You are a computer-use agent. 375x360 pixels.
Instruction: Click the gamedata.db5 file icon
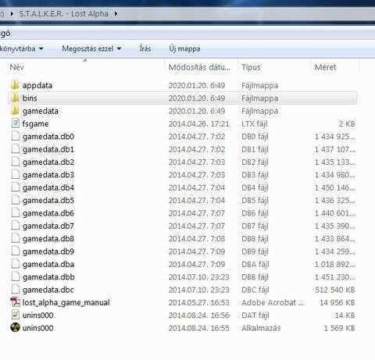[16, 200]
